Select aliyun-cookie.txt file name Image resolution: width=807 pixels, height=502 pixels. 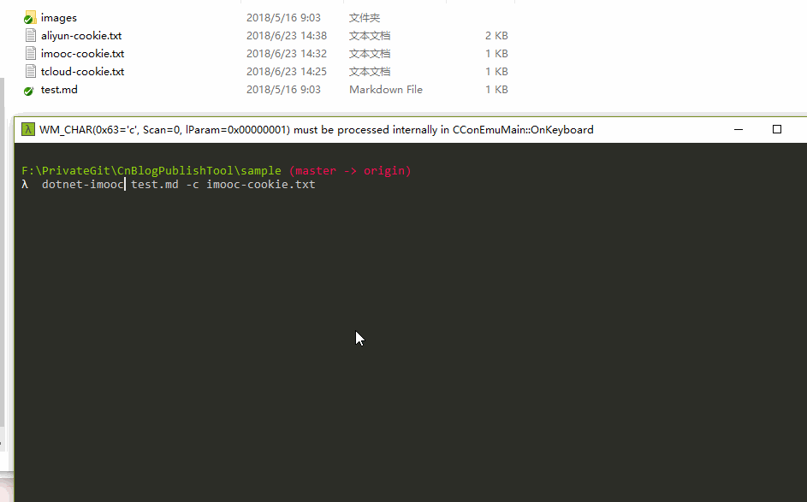(81, 35)
